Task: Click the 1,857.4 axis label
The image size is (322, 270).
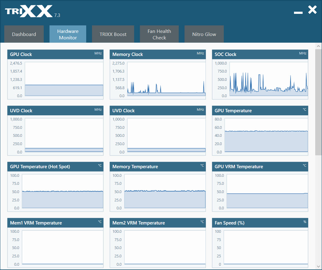Action: pos(16,71)
